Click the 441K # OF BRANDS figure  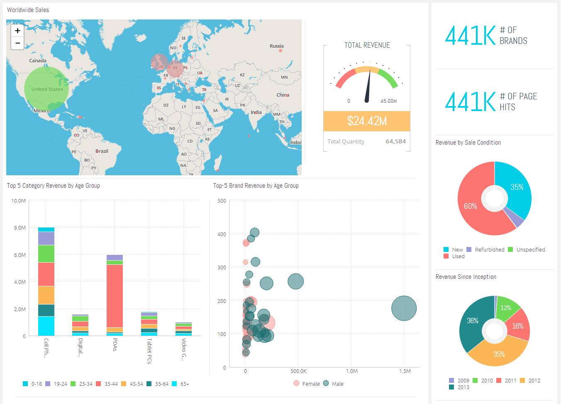(x=471, y=36)
